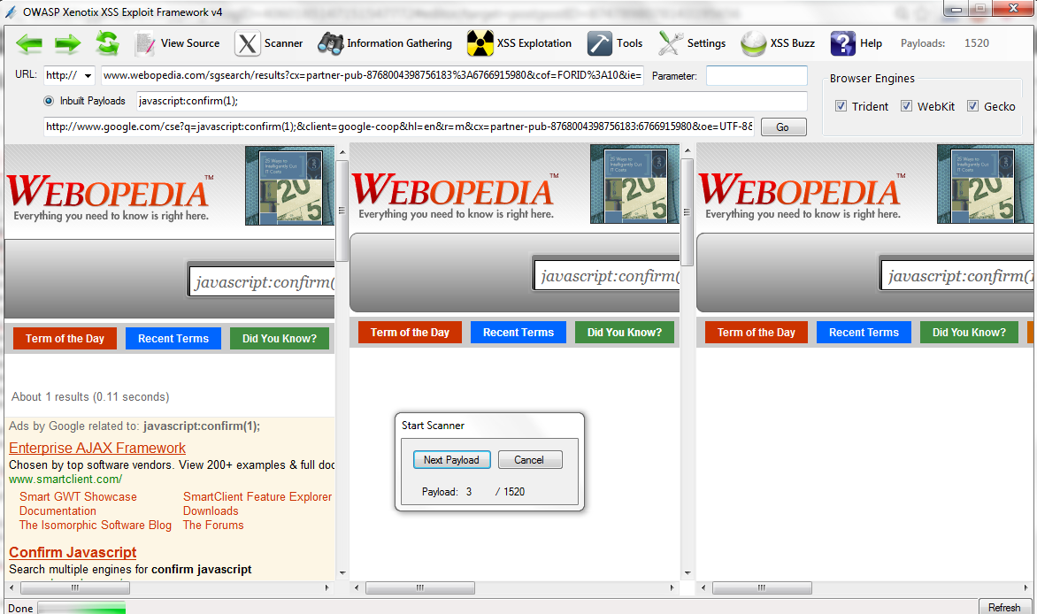Uncheck the Trident browser engine
1037x614 pixels.
841,106
